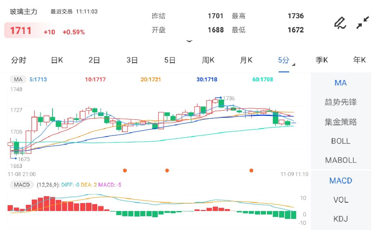Image resolution: width=373 pixels, height=230 pixels.
Task: Select the MABOLL overlay
Action: click(341, 160)
